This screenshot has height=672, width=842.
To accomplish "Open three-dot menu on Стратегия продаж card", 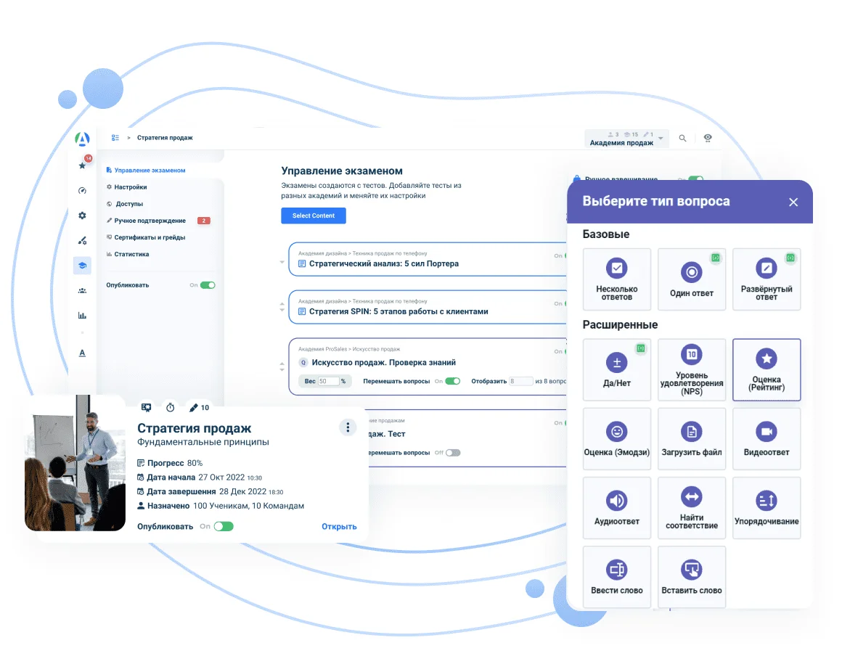I will (x=348, y=427).
